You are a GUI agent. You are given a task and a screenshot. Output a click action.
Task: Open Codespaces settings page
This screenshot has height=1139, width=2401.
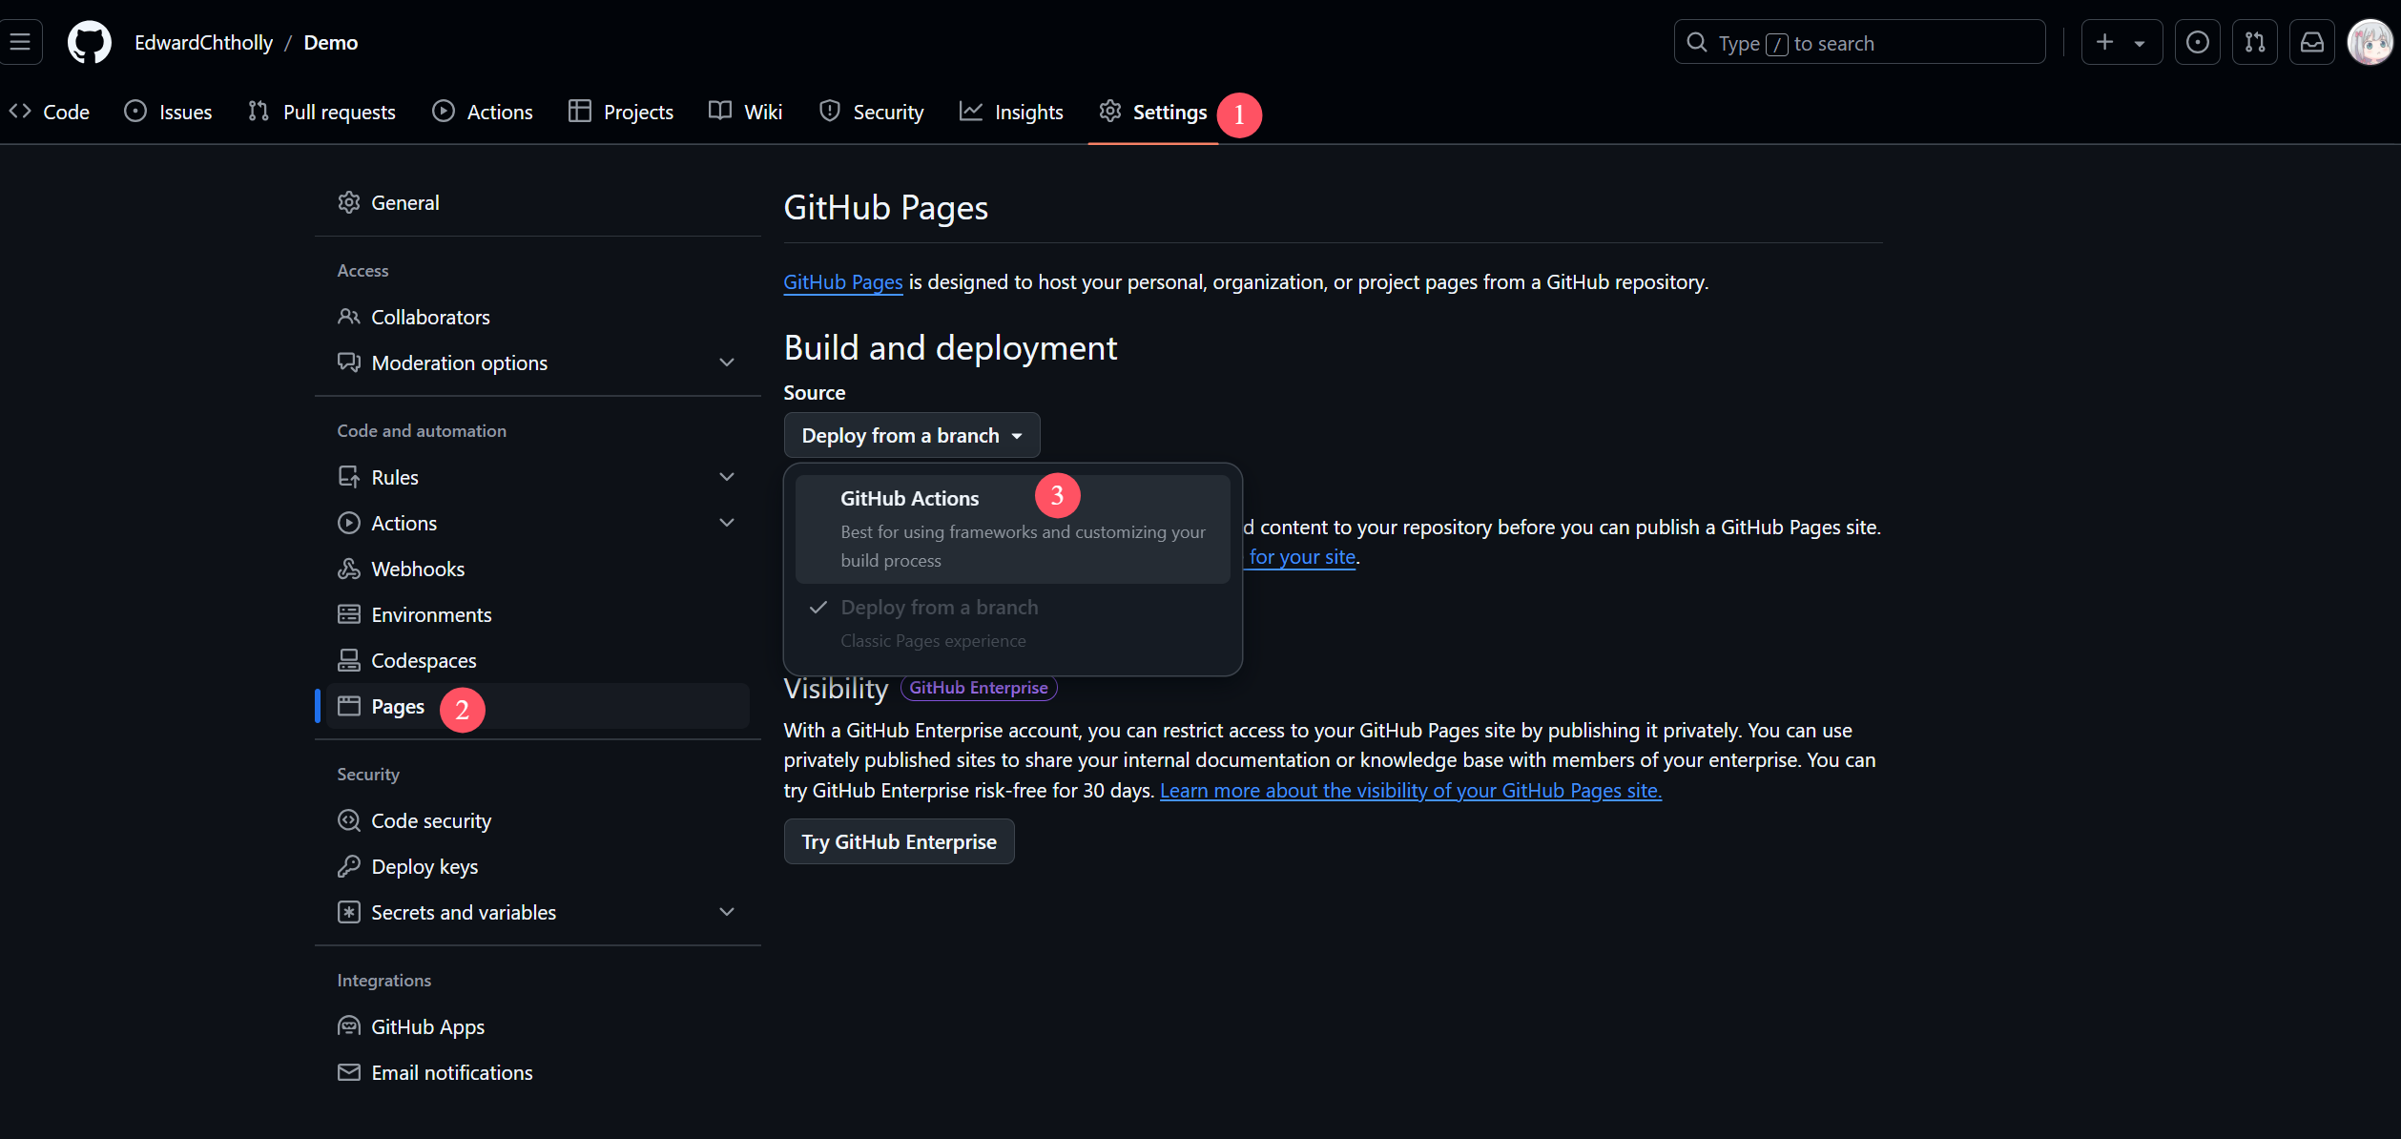pos(538,660)
